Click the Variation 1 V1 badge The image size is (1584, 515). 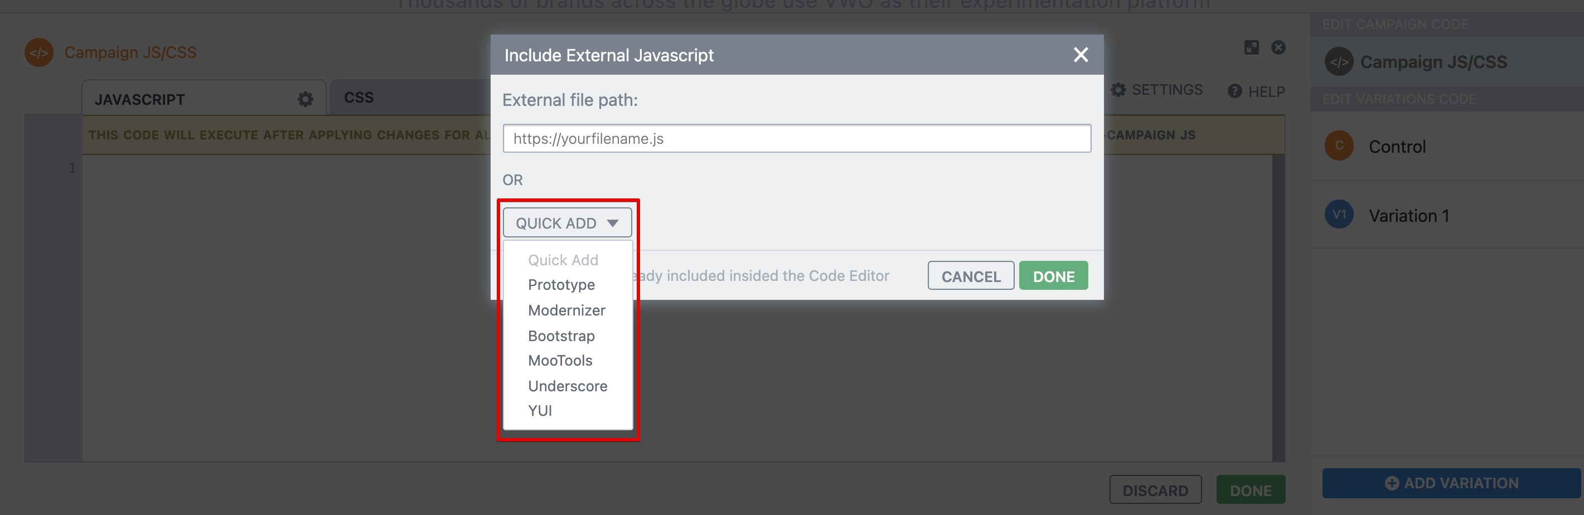point(1339,215)
